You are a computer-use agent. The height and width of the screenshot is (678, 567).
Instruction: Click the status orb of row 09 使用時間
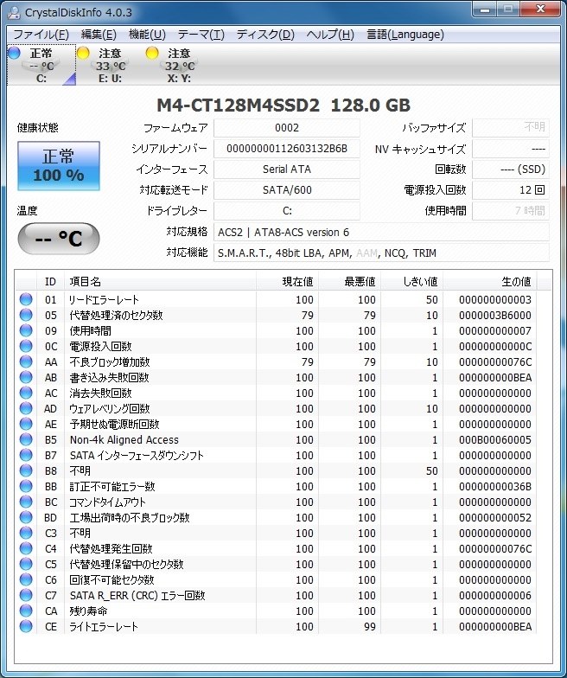pyautogui.click(x=26, y=330)
